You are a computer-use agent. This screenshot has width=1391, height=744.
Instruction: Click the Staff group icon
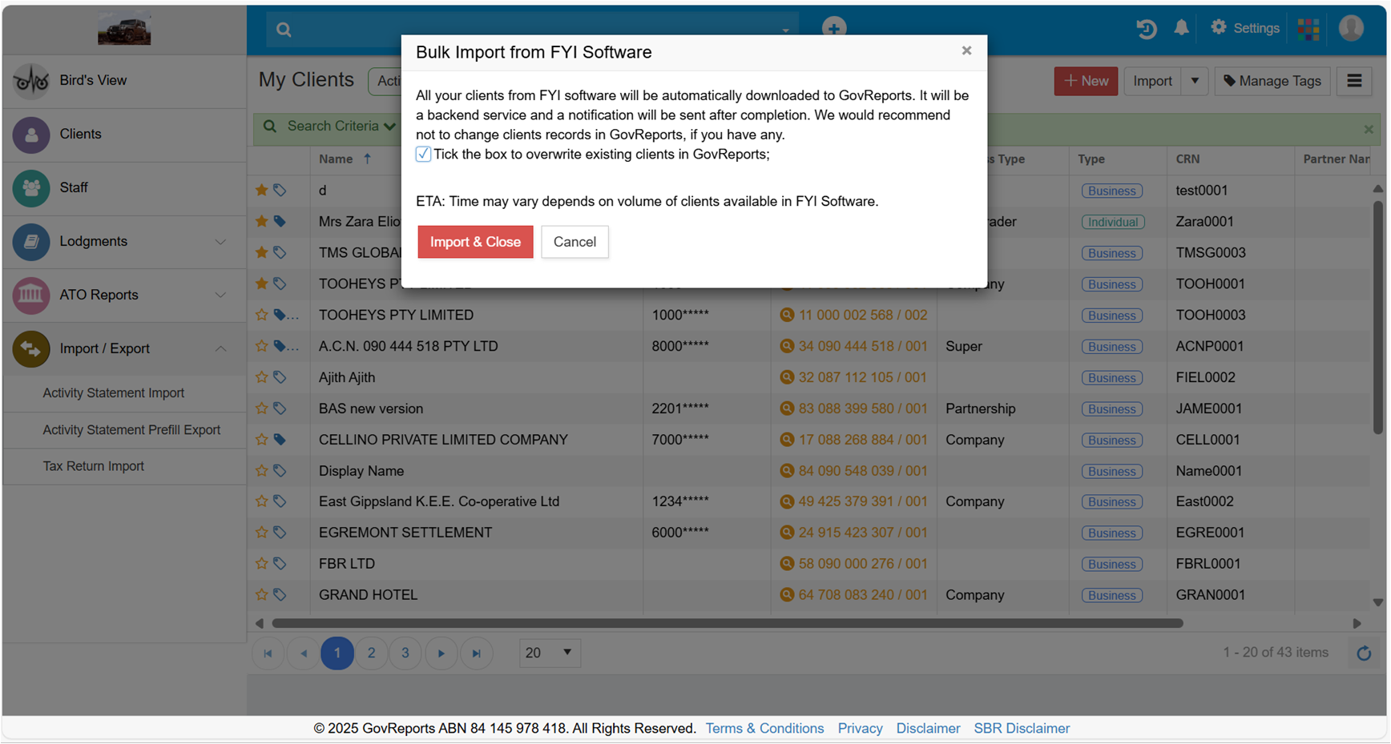pos(31,188)
